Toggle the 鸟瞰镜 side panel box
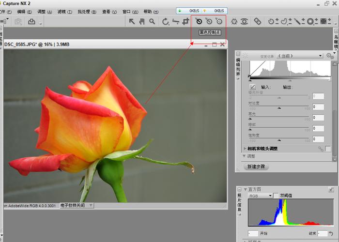This screenshot has height=242, width=339. pyautogui.click(x=336, y=31)
